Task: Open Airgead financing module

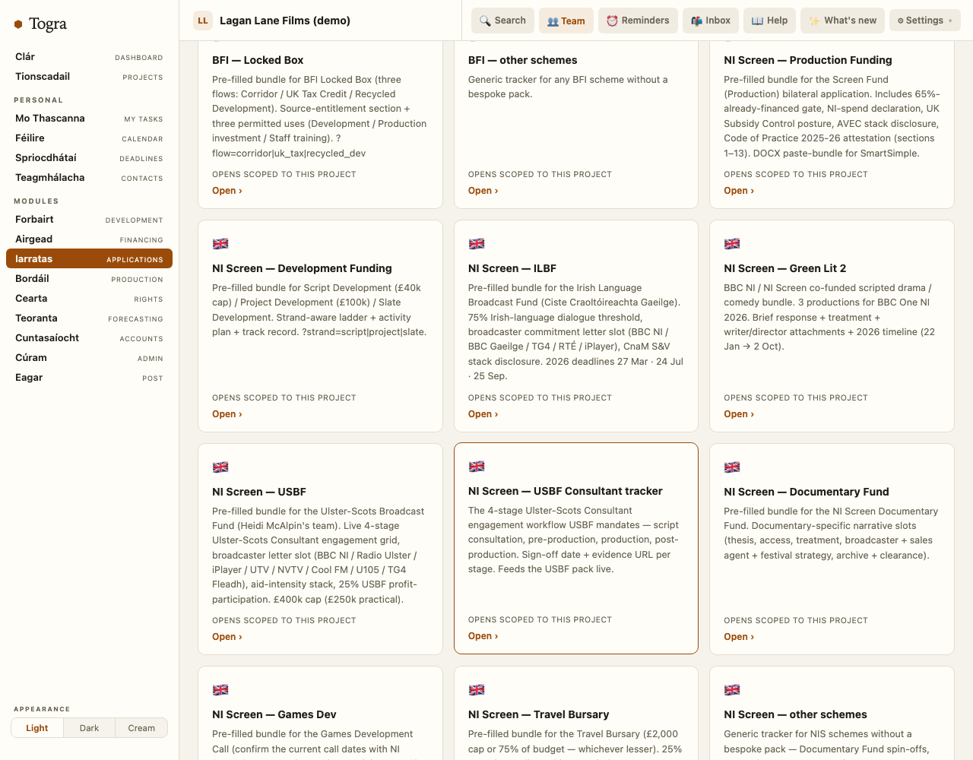Action: (89, 239)
